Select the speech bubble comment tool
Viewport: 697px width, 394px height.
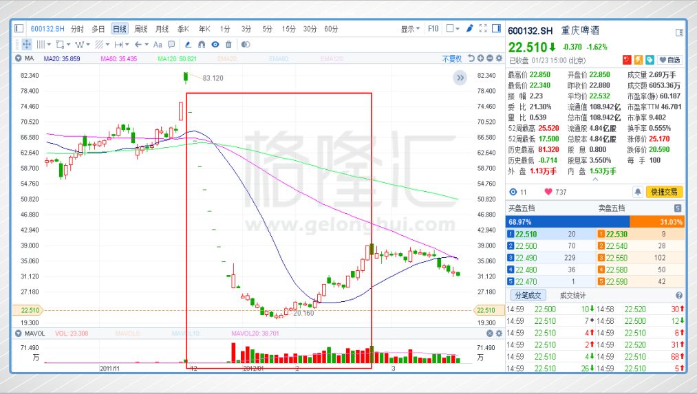click(x=171, y=45)
